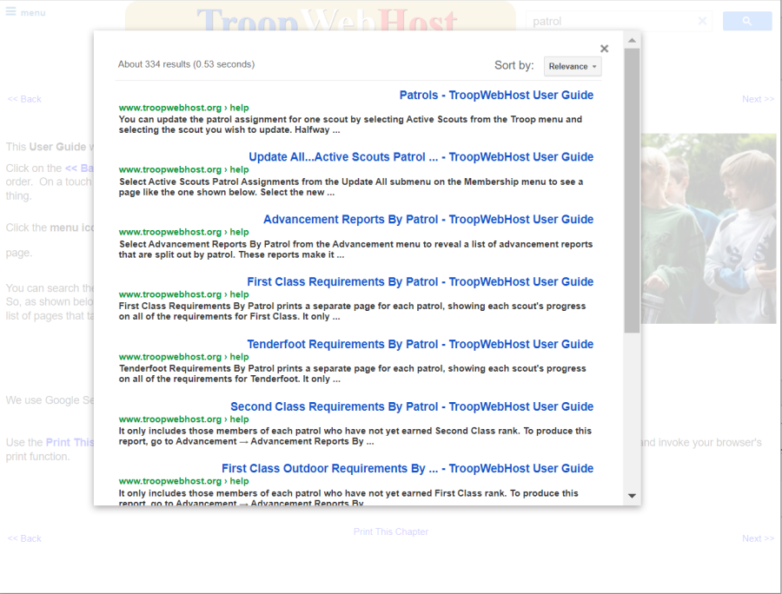Image resolution: width=782 pixels, height=594 pixels.
Task: Click URL under Second Class Requirements result
Action: tap(183, 419)
